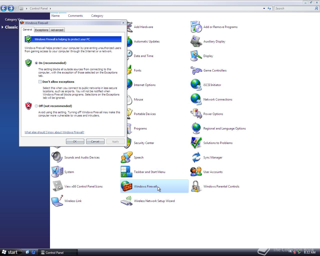This screenshot has width=320, height=256.
Task: Expand the recent pages dropdown arrow
Action: [x=15, y=8]
